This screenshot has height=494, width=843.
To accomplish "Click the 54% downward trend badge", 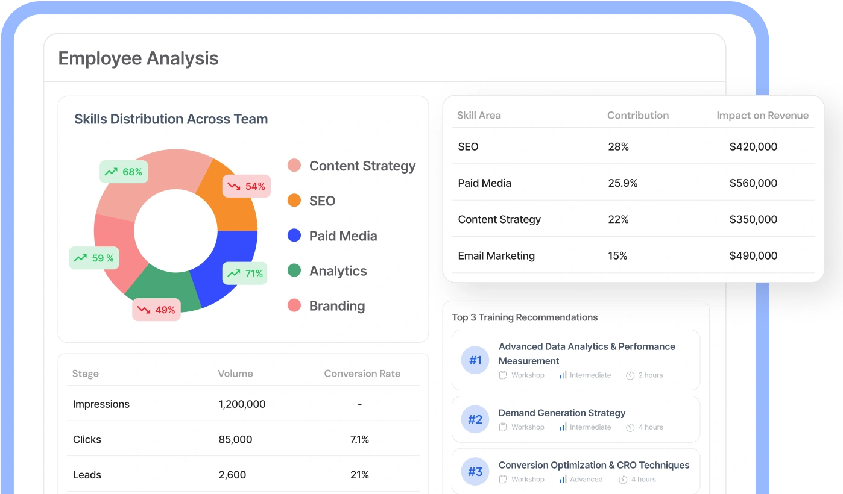I will [x=247, y=186].
